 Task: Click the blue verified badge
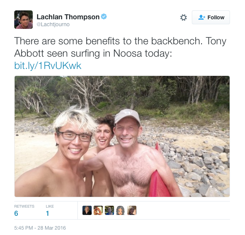click(x=104, y=17)
